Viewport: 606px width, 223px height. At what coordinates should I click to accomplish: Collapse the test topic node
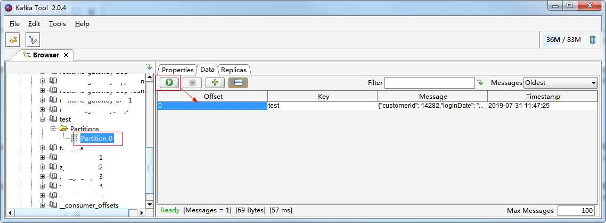pyautogui.click(x=43, y=119)
